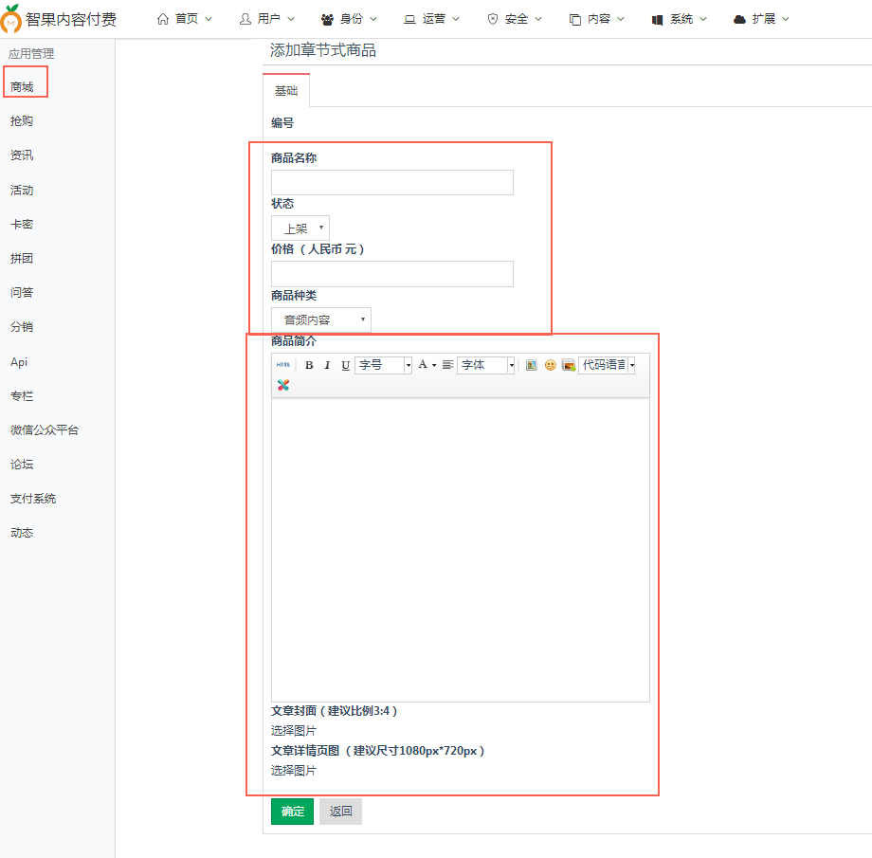The image size is (872, 858).
Task: Expand the 首页 menu chevron
Action: click(x=209, y=19)
